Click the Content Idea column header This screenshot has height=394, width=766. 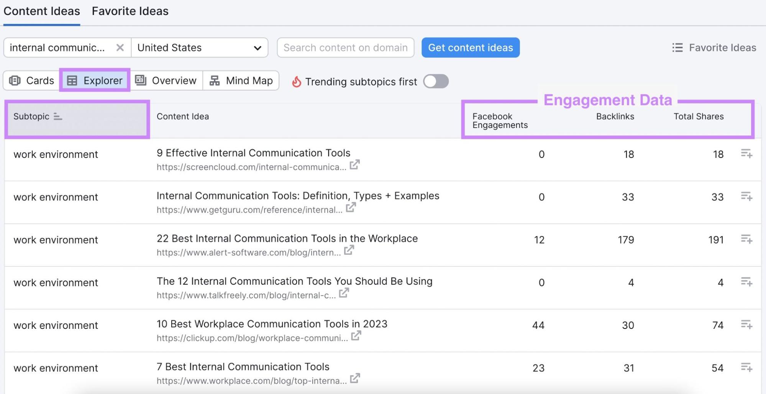[x=183, y=117]
